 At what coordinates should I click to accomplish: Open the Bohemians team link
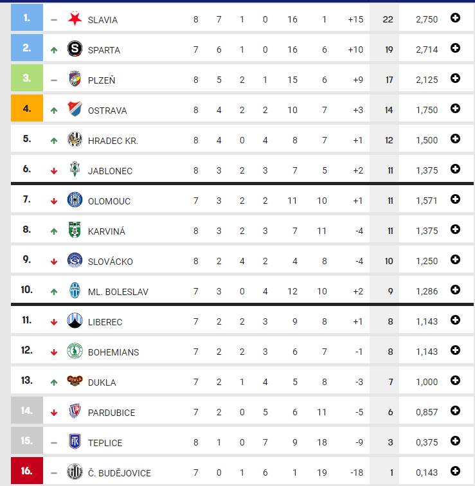[113, 352]
